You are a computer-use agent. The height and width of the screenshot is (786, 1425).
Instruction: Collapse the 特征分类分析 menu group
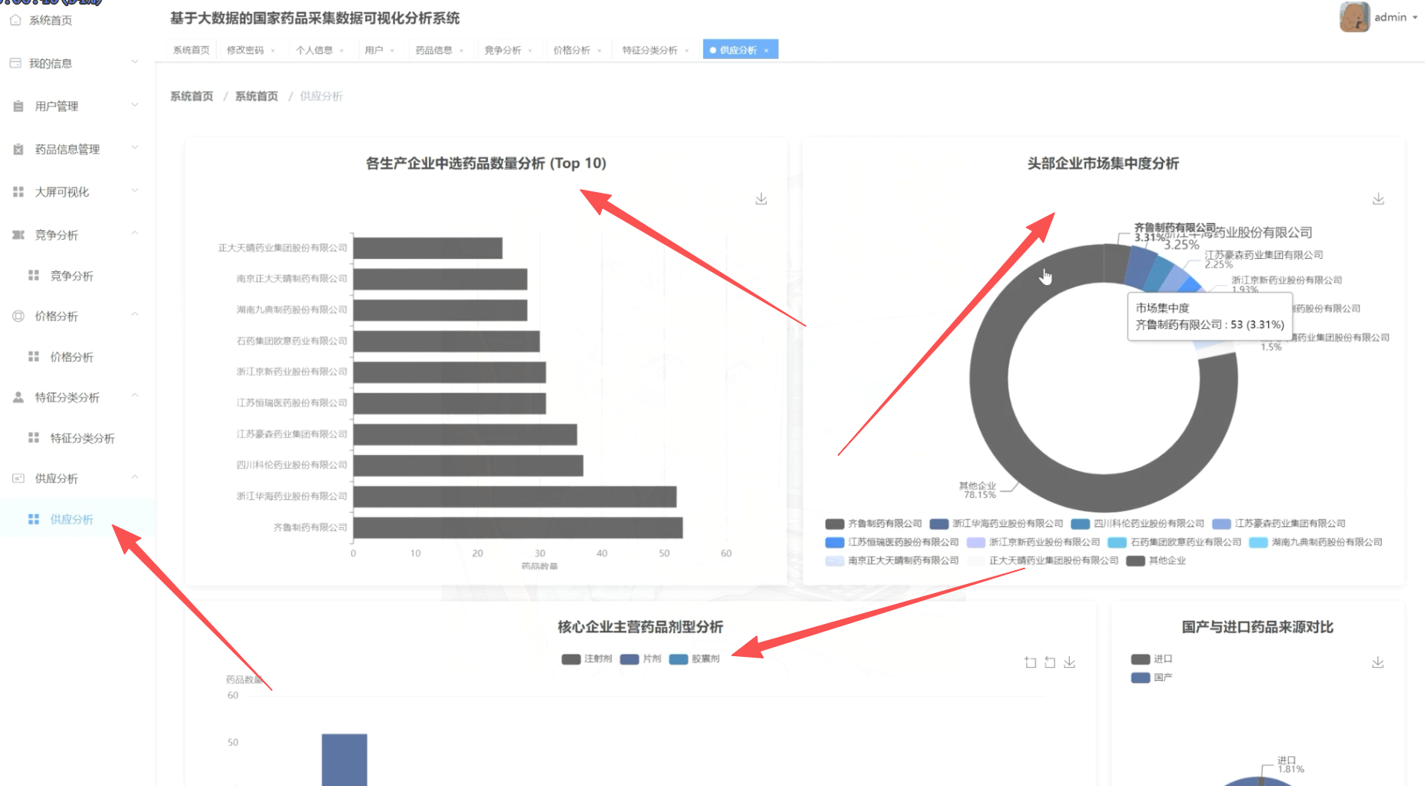tap(135, 396)
